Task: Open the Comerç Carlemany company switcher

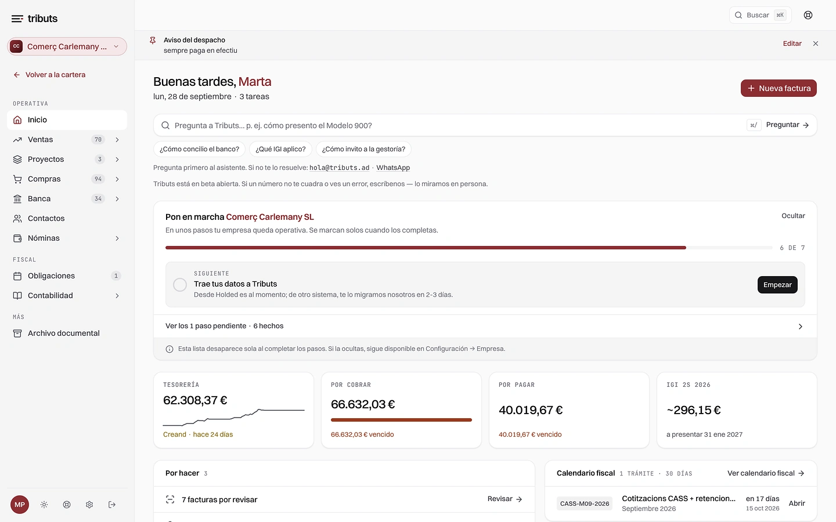Action: 67,46
